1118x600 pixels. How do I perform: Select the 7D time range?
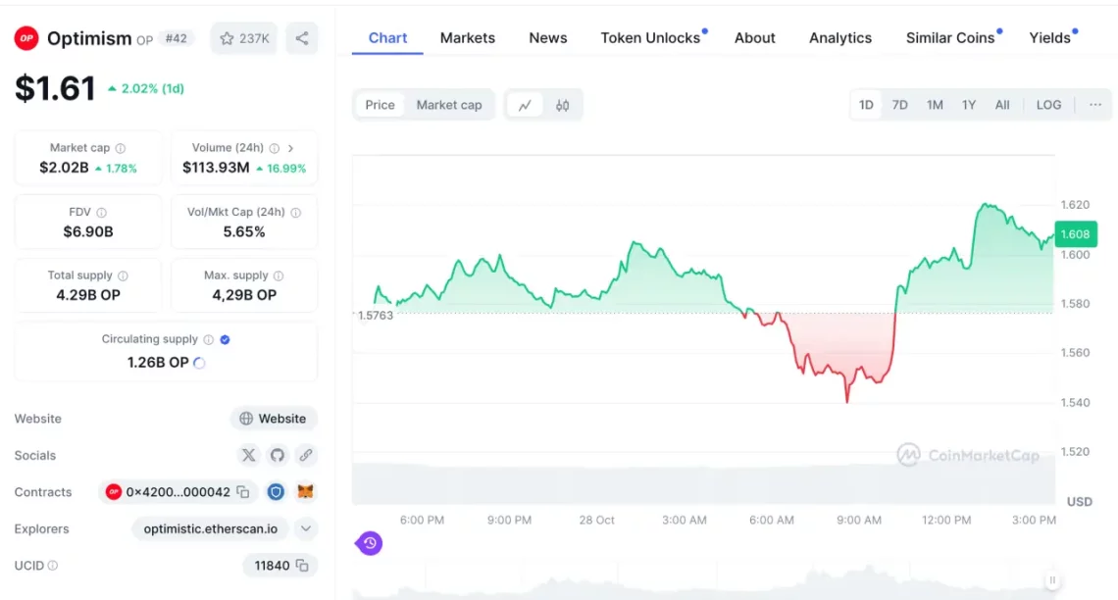tap(899, 105)
